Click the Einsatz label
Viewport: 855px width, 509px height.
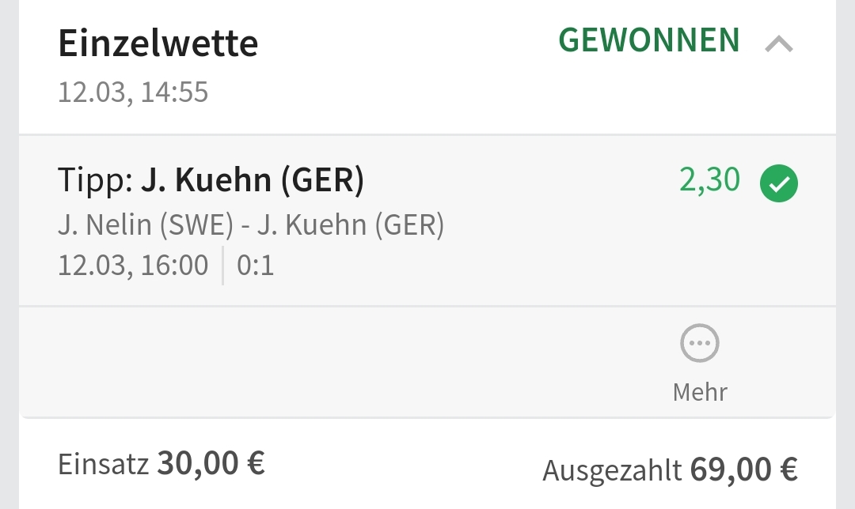(103, 463)
